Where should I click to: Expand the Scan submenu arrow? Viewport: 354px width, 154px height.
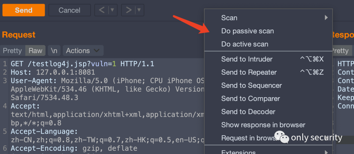[x=326, y=18]
